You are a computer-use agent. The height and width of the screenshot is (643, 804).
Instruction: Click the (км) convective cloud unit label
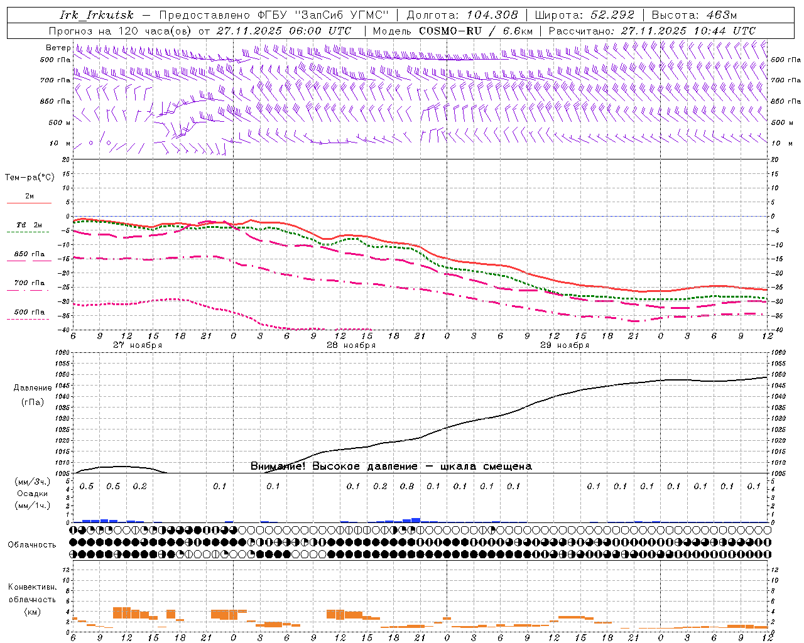(x=33, y=612)
